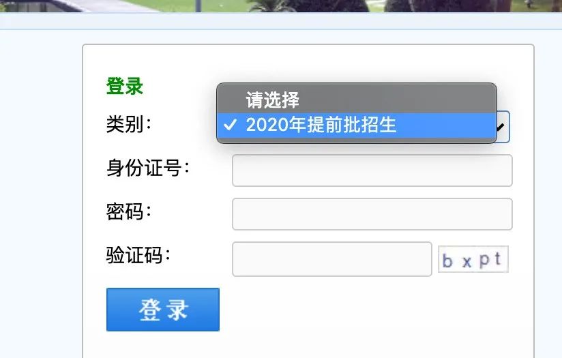Focus the 验证码 text field

(x=332, y=259)
